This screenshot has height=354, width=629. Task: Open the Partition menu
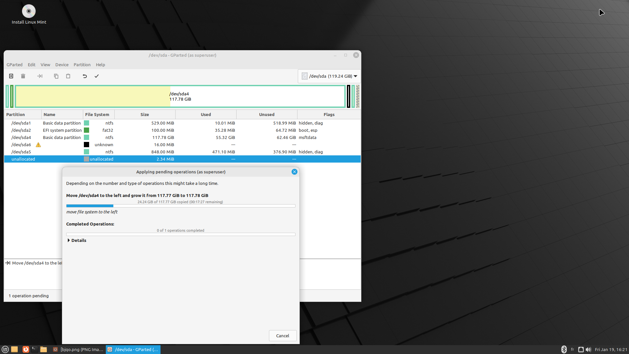(82, 65)
